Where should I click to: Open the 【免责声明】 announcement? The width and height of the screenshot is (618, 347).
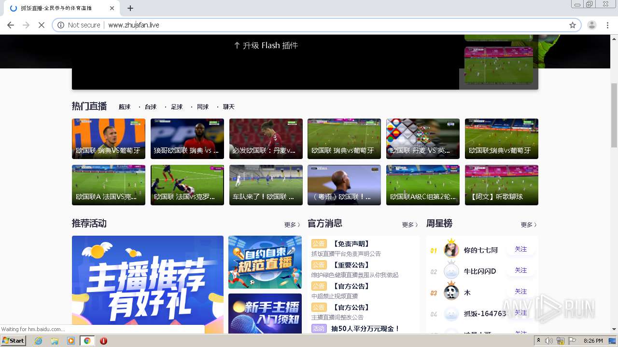(x=351, y=244)
